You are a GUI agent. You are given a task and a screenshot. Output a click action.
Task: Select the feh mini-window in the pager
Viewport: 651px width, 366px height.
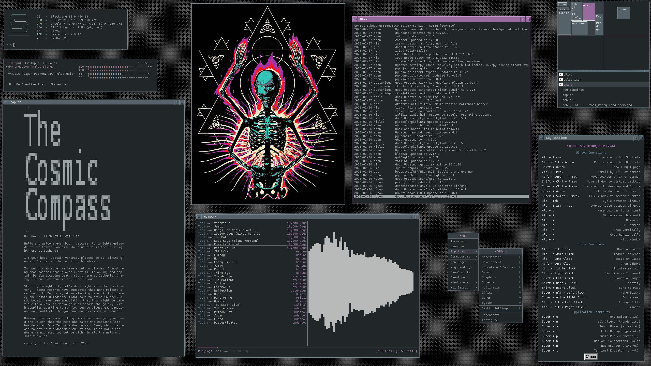576,11
